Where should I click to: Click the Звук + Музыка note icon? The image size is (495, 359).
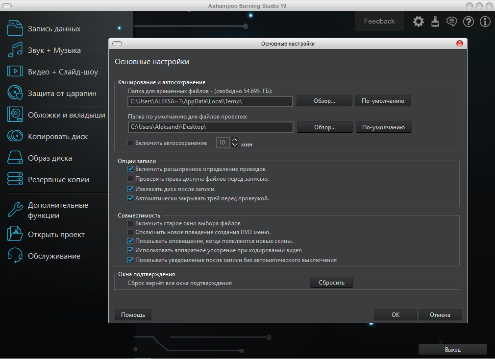click(15, 50)
